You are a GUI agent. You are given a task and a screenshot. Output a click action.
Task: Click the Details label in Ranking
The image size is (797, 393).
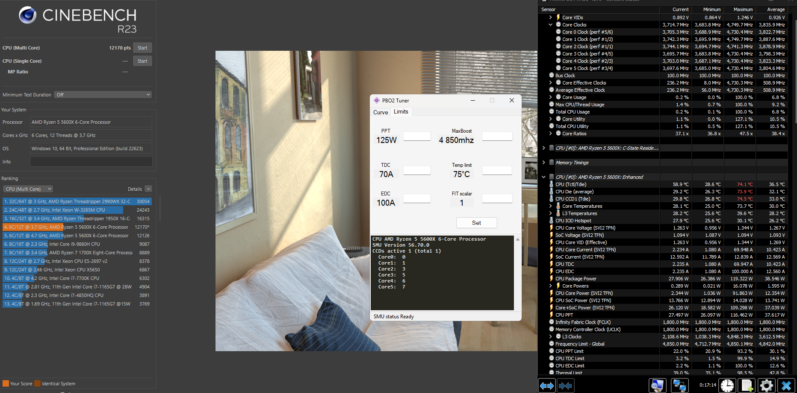tap(135, 189)
